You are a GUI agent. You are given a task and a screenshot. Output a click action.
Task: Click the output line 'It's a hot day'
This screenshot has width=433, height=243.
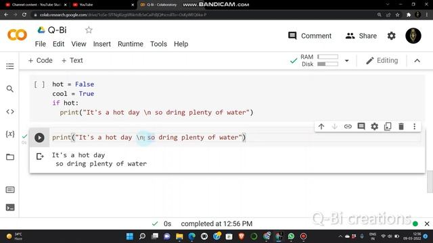(78, 155)
